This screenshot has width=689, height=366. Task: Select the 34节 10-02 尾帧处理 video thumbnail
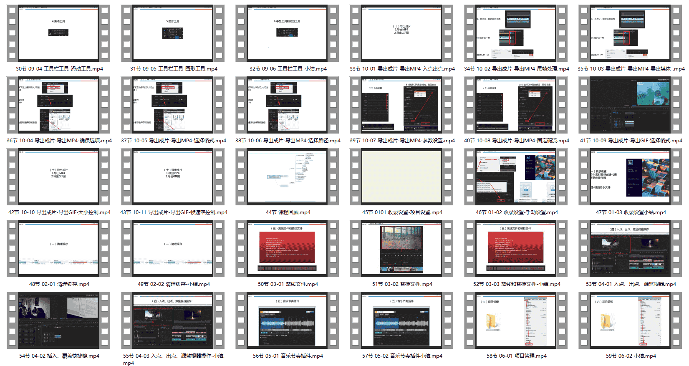(x=516, y=33)
